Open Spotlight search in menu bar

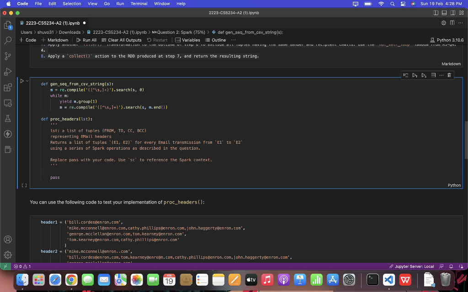pyautogui.click(x=392, y=4)
